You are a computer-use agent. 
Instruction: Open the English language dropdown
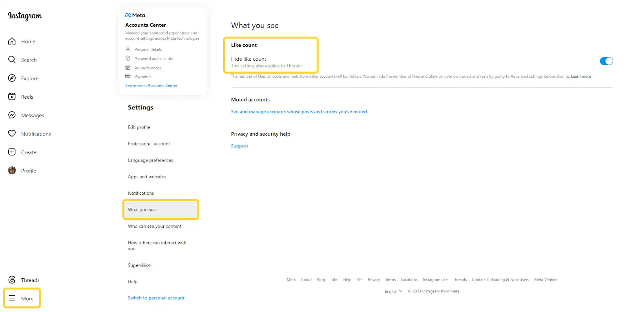(x=393, y=291)
